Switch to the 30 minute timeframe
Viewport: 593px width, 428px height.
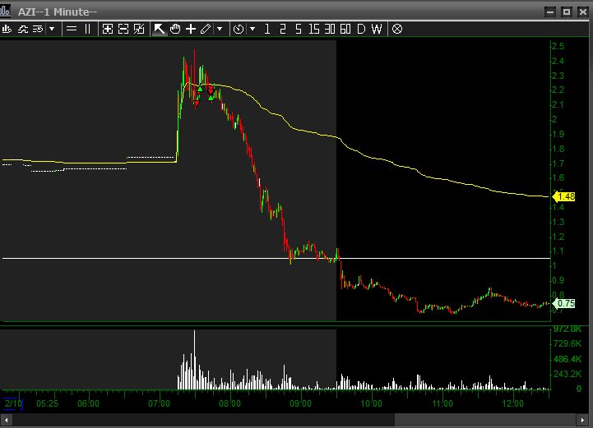(x=330, y=29)
